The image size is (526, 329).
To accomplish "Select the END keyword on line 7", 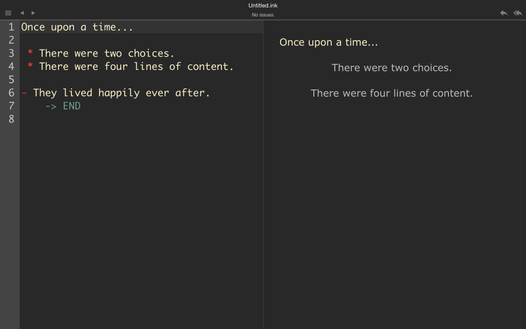I will [72, 106].
